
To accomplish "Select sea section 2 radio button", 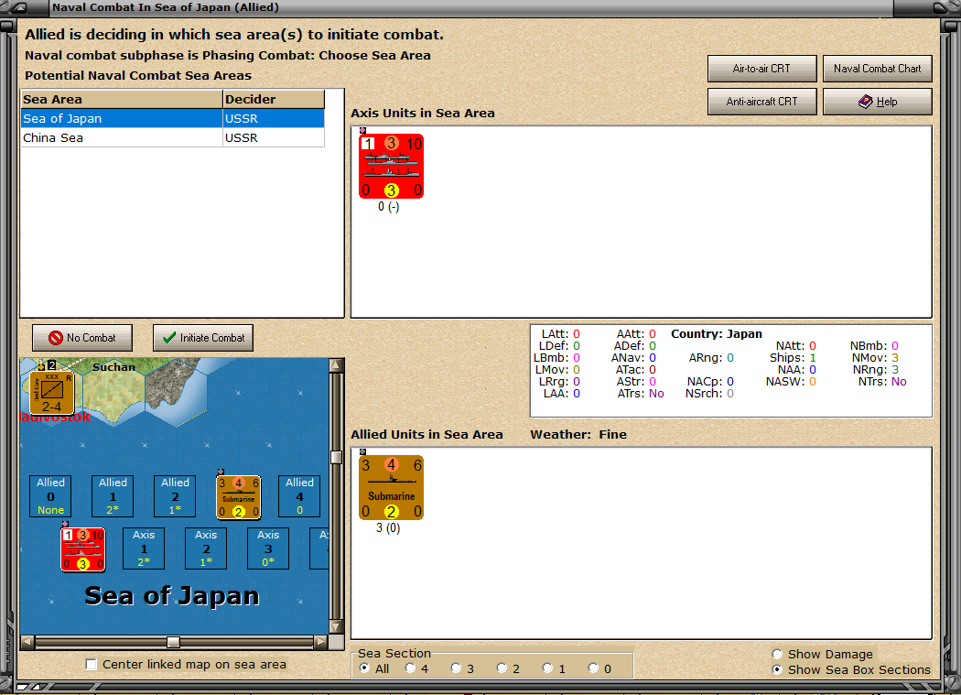I will pyautogui.click(x=502, y=668).
